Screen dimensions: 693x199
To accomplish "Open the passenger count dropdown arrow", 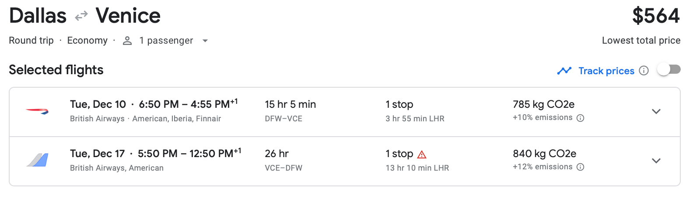I will tap(205, 41).
